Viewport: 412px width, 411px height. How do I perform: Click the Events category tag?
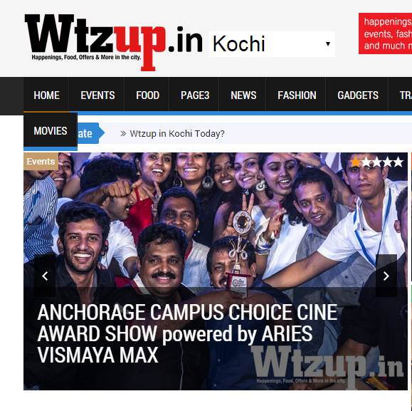[x=41, y=161]
